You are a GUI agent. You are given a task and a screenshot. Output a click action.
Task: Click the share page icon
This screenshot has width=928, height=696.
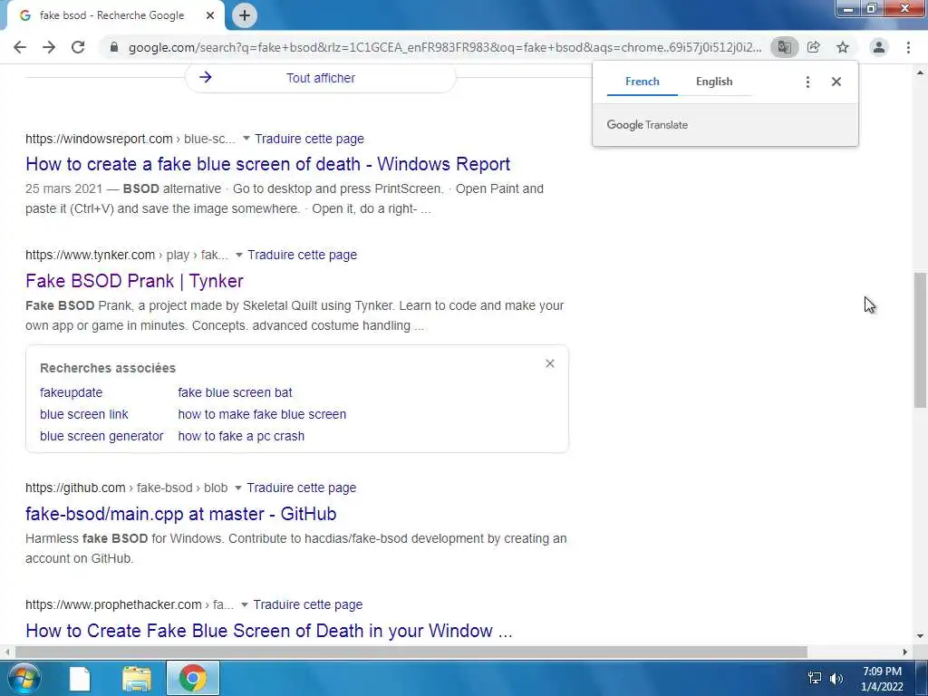814,47
